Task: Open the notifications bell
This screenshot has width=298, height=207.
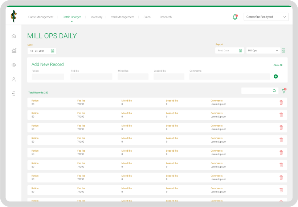Action: coord(235,17)
